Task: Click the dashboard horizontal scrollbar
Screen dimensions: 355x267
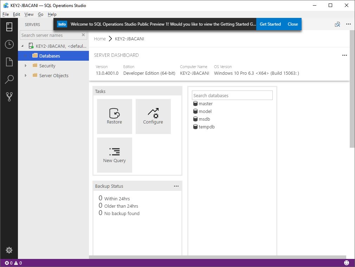Action: point(217,257)
